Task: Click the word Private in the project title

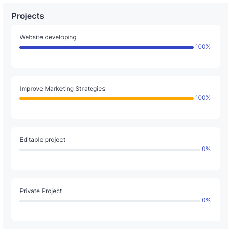Action: 30,191
